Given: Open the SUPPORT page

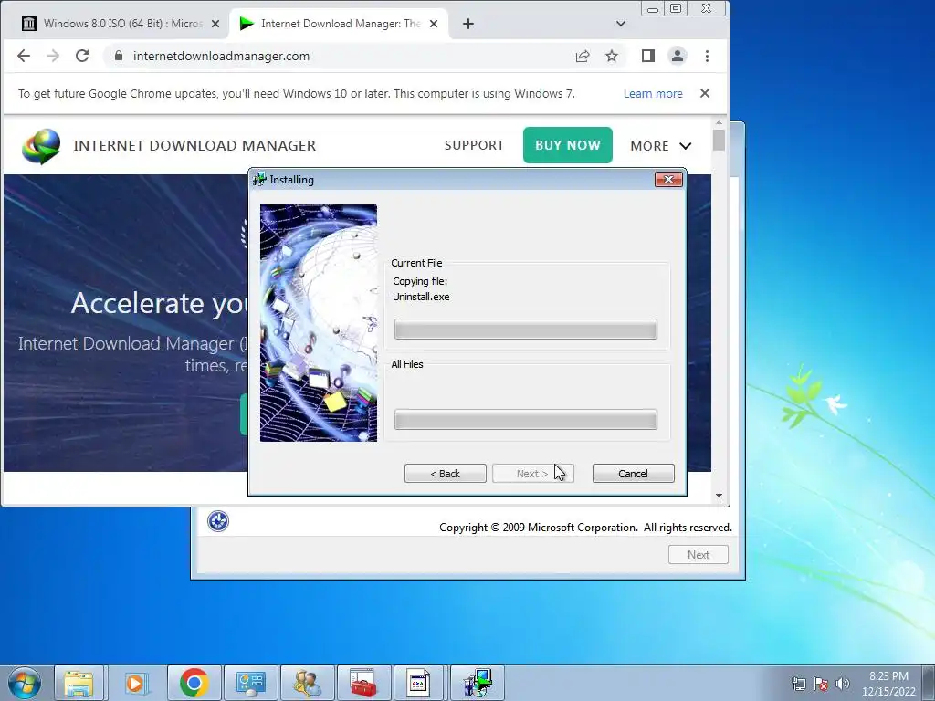Looking at the screenshot, I should (x=474, y=145).
